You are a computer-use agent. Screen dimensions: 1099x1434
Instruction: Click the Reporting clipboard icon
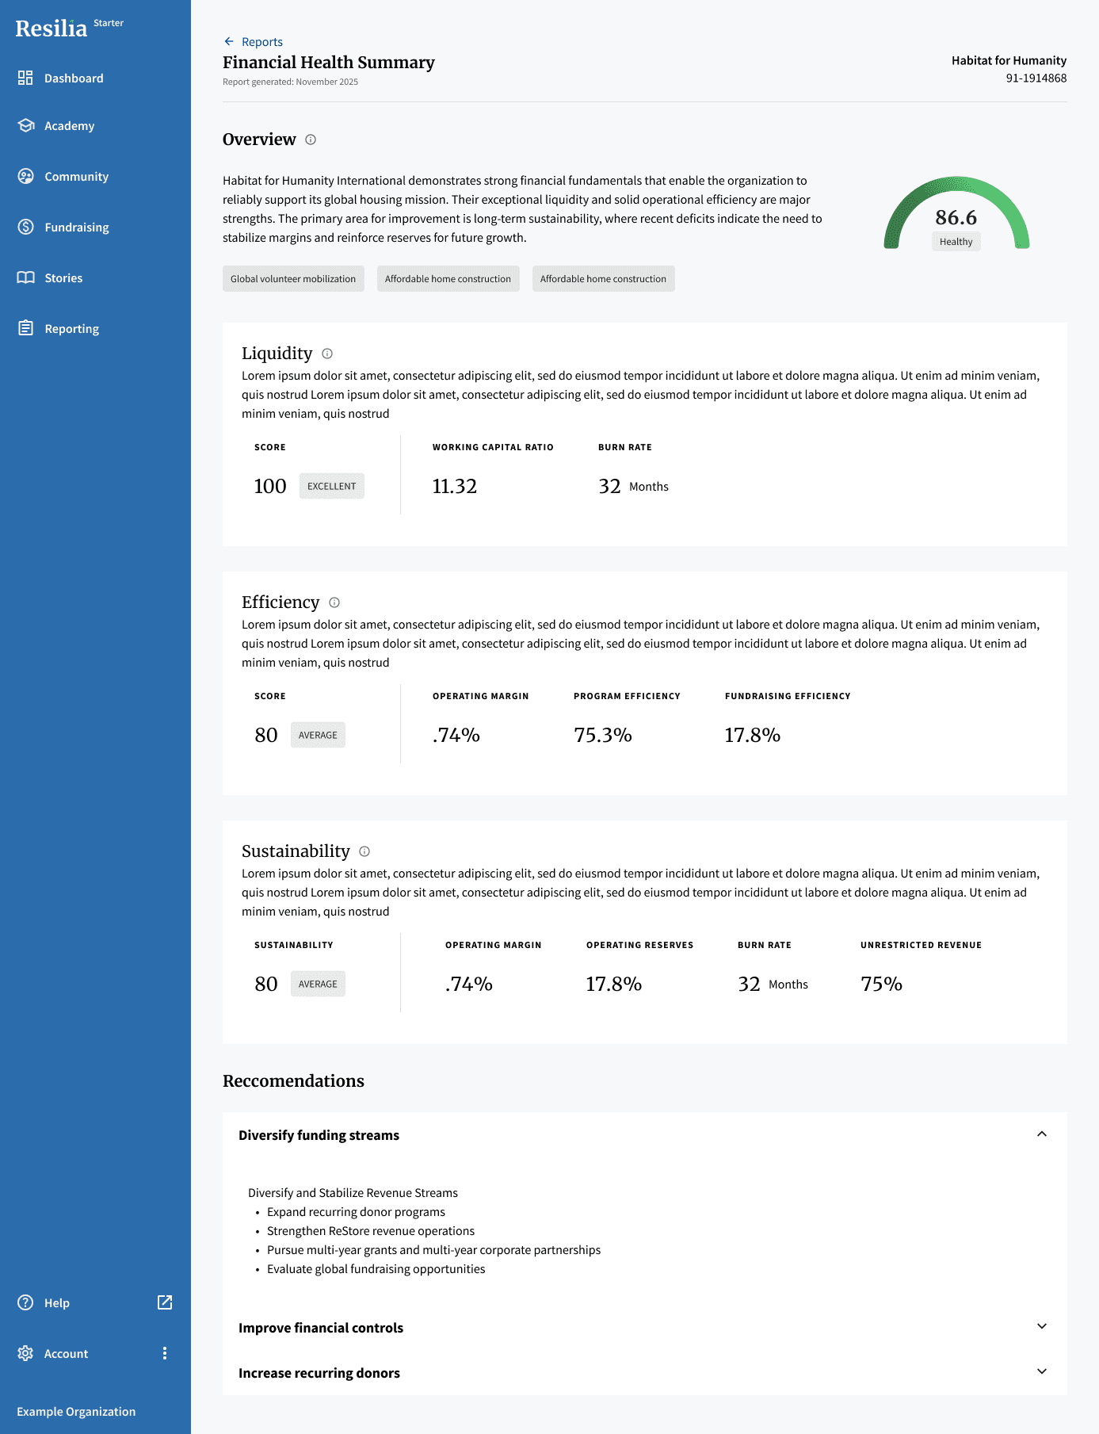click(25, 328)
